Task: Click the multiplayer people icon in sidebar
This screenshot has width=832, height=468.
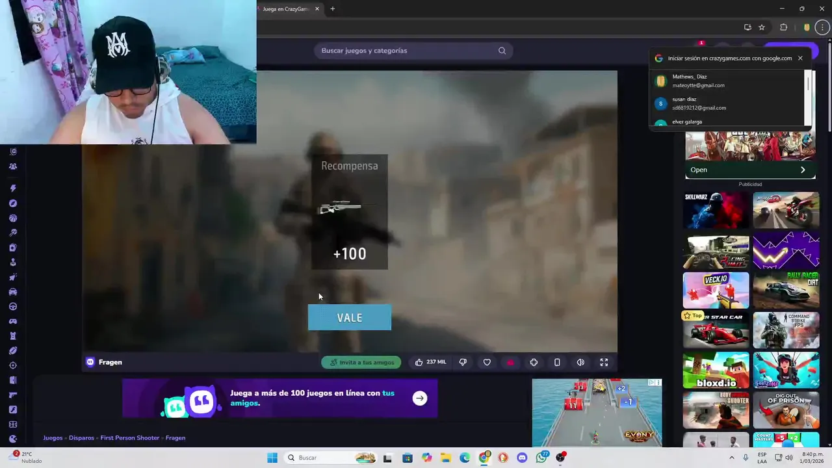Action: [x=13, y=166]
